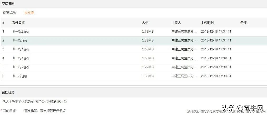Click the paperclip icon in row 5
The image size is (267, 115).
point(14,67)
